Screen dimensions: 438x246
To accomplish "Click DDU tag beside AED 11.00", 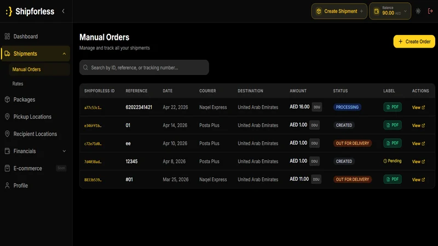I will (x=316, y=179).
